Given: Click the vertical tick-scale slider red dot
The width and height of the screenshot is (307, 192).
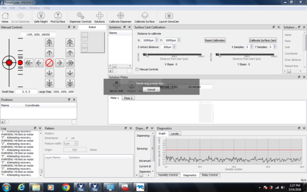Looking at the screenshot, I should point(20,62).
